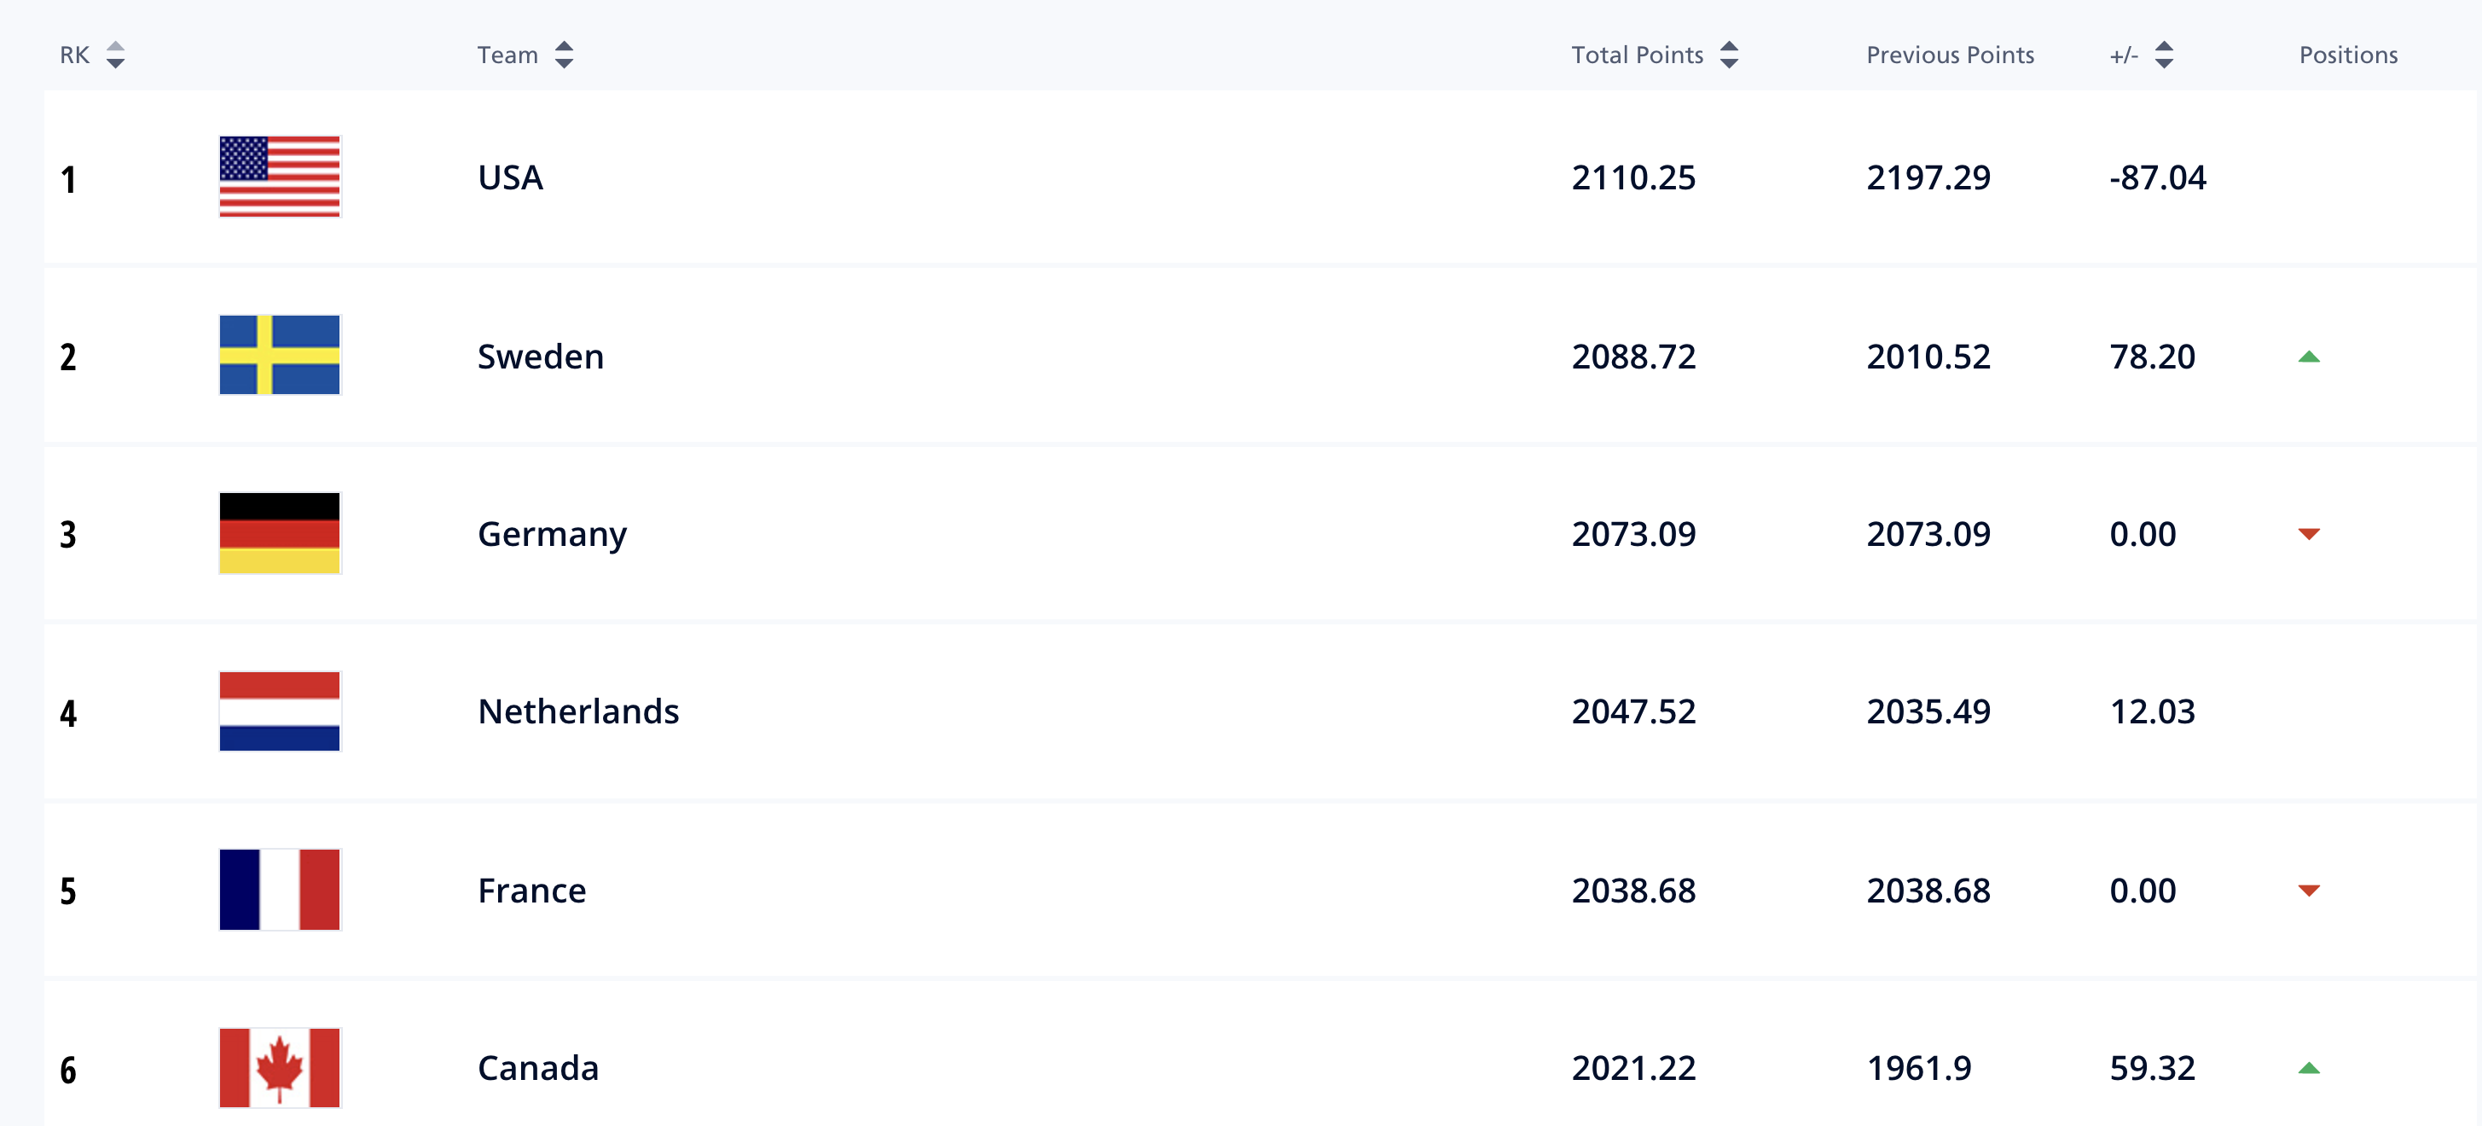
Task: Click Germany's red down position arrow
Action: (2309, 534)
